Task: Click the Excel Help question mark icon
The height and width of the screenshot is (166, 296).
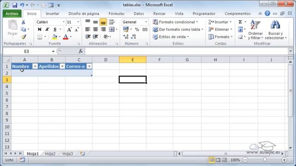Action: (x=267, y=13)
